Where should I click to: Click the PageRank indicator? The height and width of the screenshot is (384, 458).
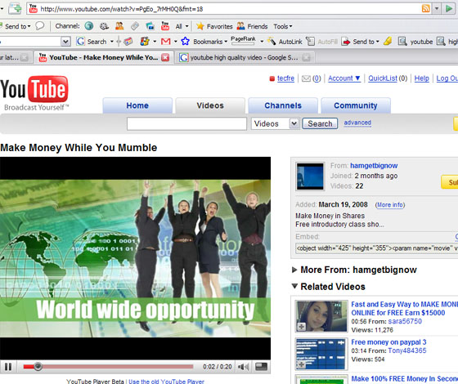click(x=244, y=41)
